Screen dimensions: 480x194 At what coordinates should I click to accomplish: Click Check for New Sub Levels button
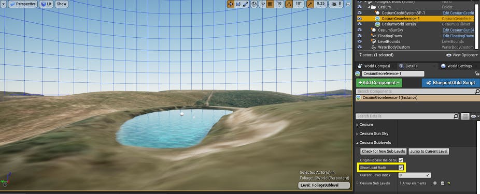point(384,151)
